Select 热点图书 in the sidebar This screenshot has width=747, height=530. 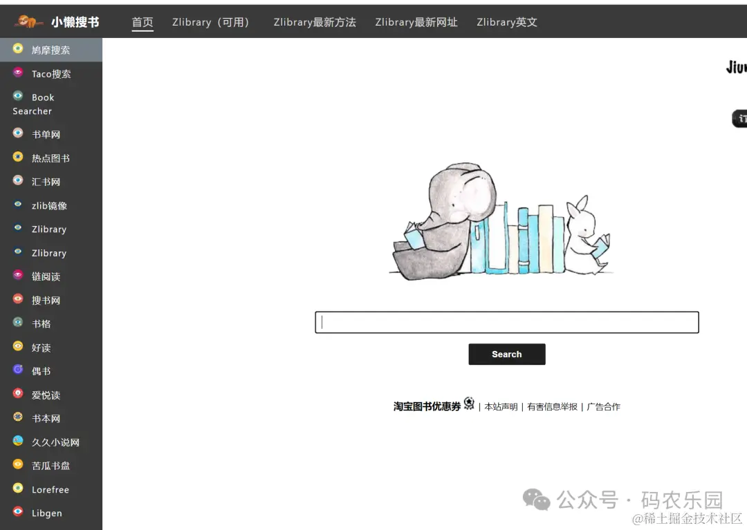[x=51, y=158]
